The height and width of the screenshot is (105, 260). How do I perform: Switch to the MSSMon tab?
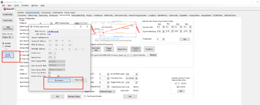click(x=21, y=13)
